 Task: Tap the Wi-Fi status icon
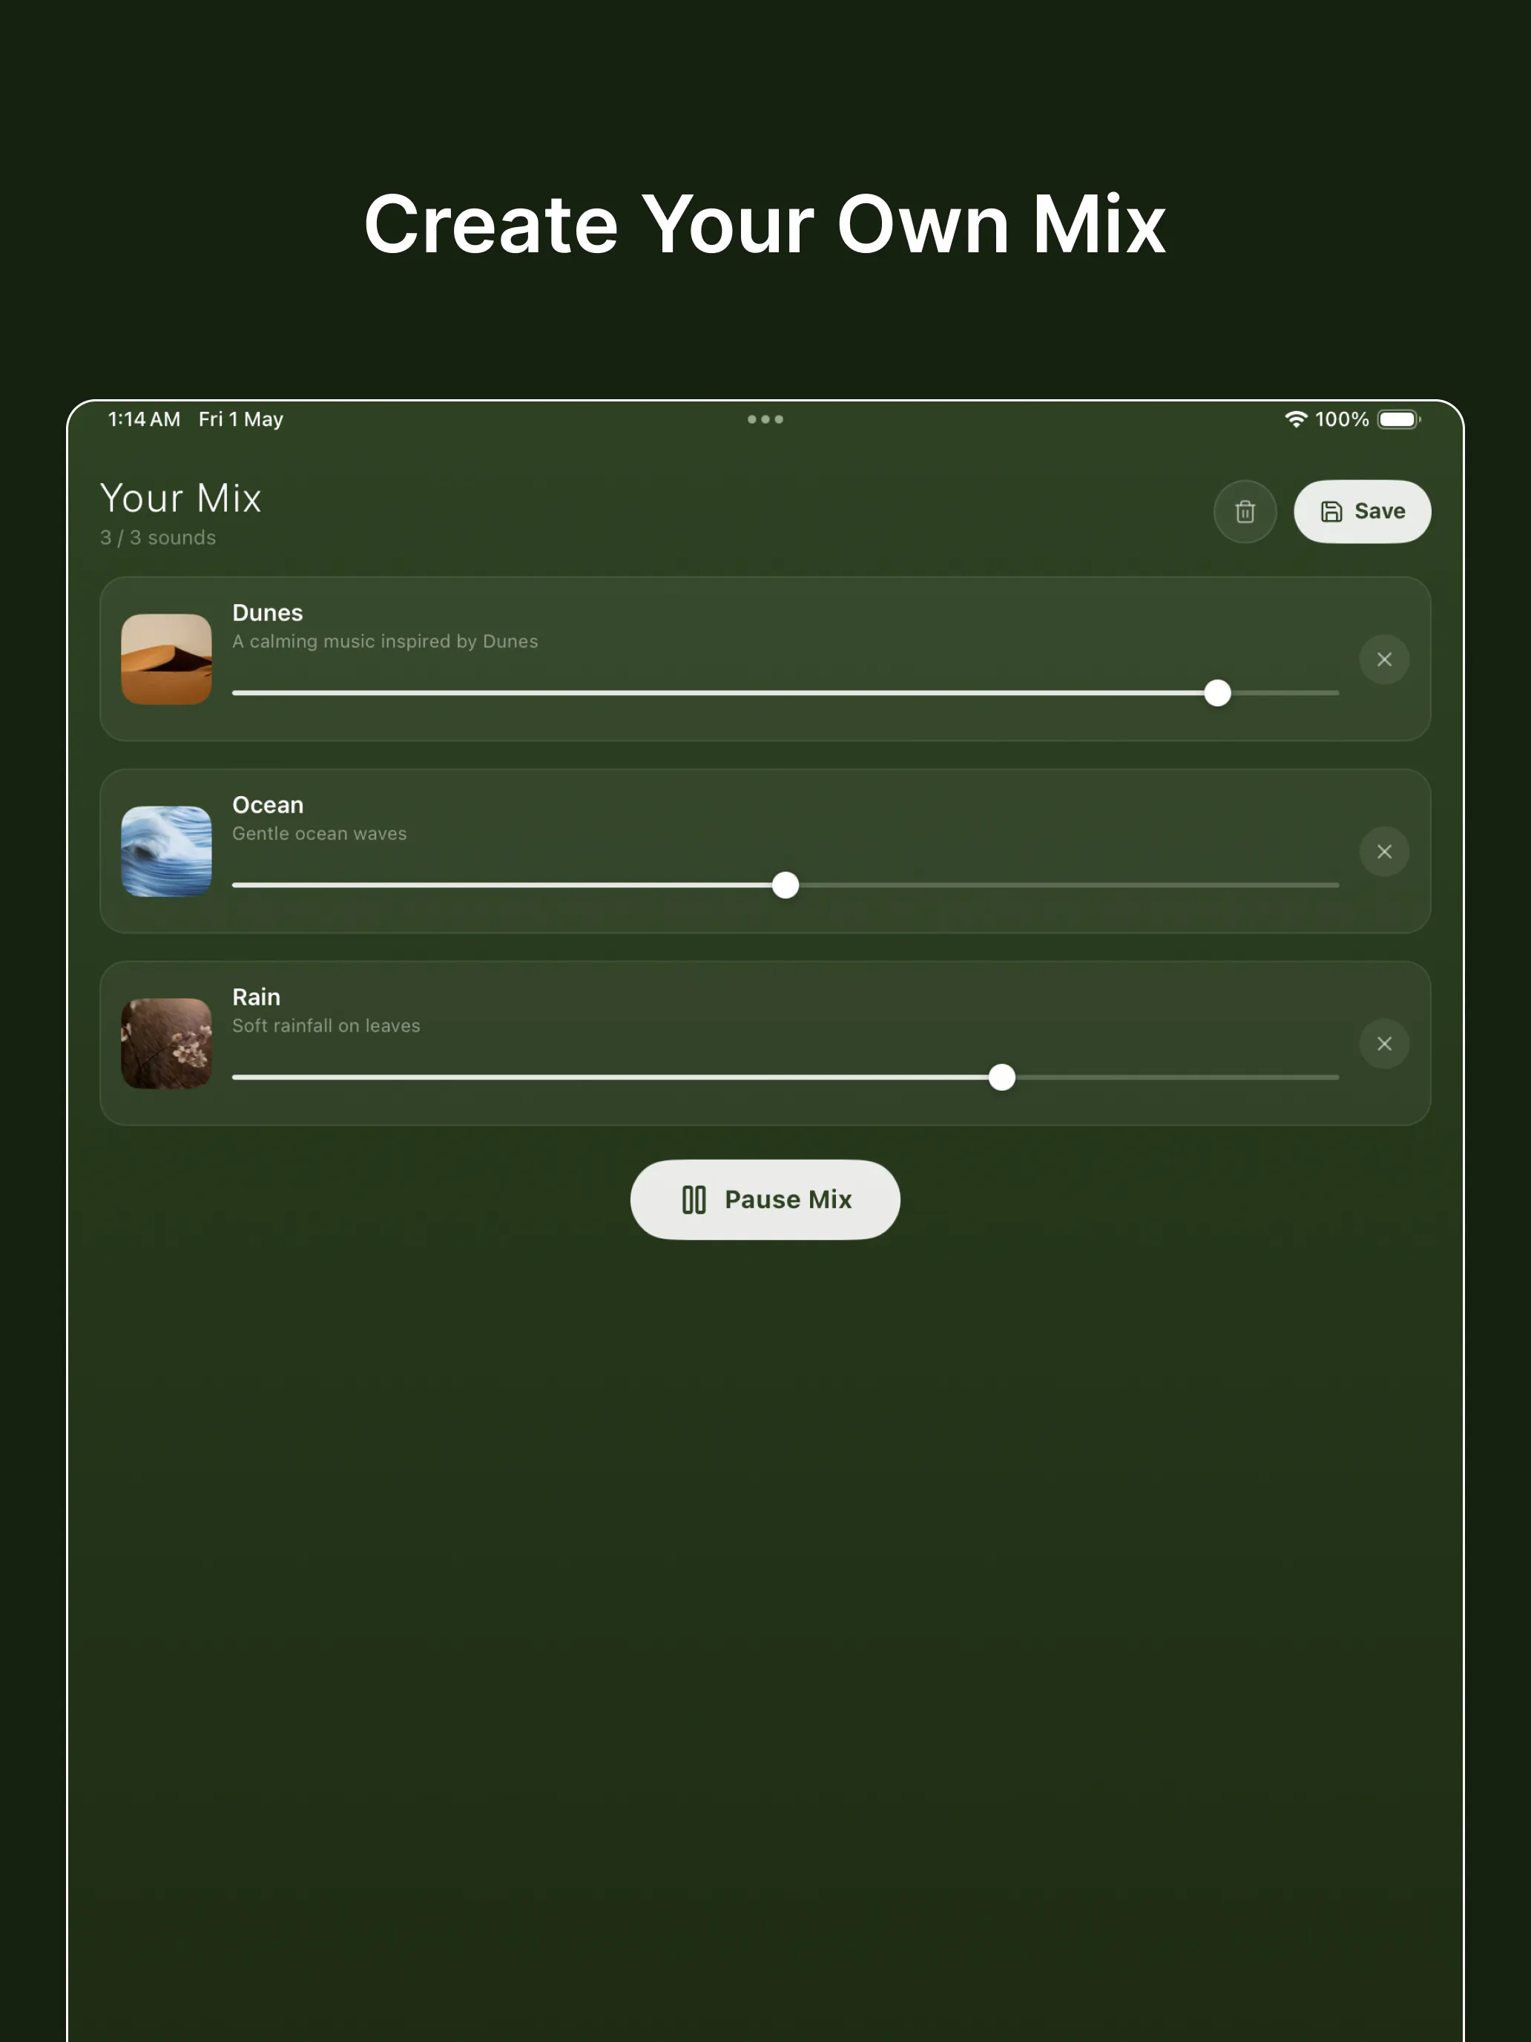point(1296,419)
